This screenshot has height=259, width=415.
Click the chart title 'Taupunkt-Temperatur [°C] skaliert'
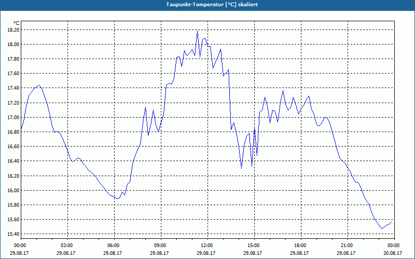[212, 5]
